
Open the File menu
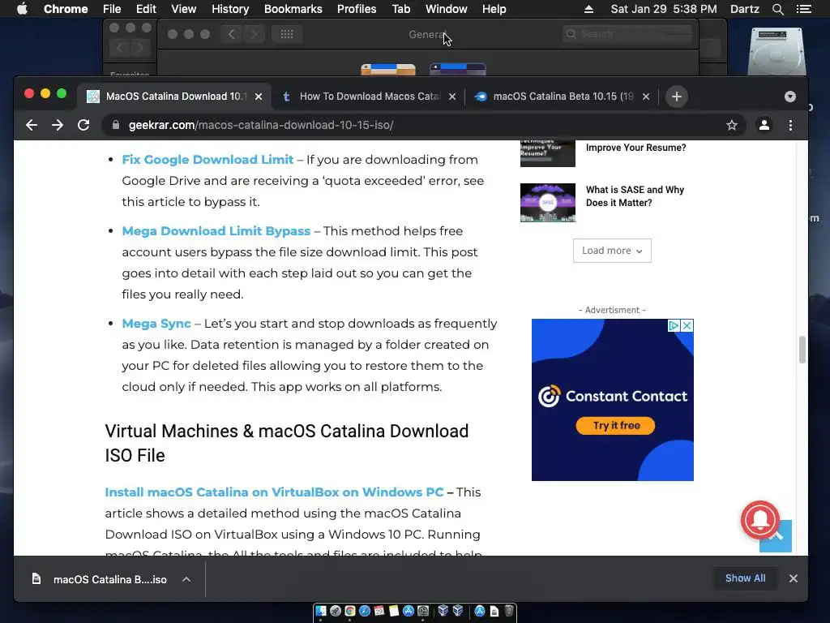pyautogui.click(x=112, y=9)
